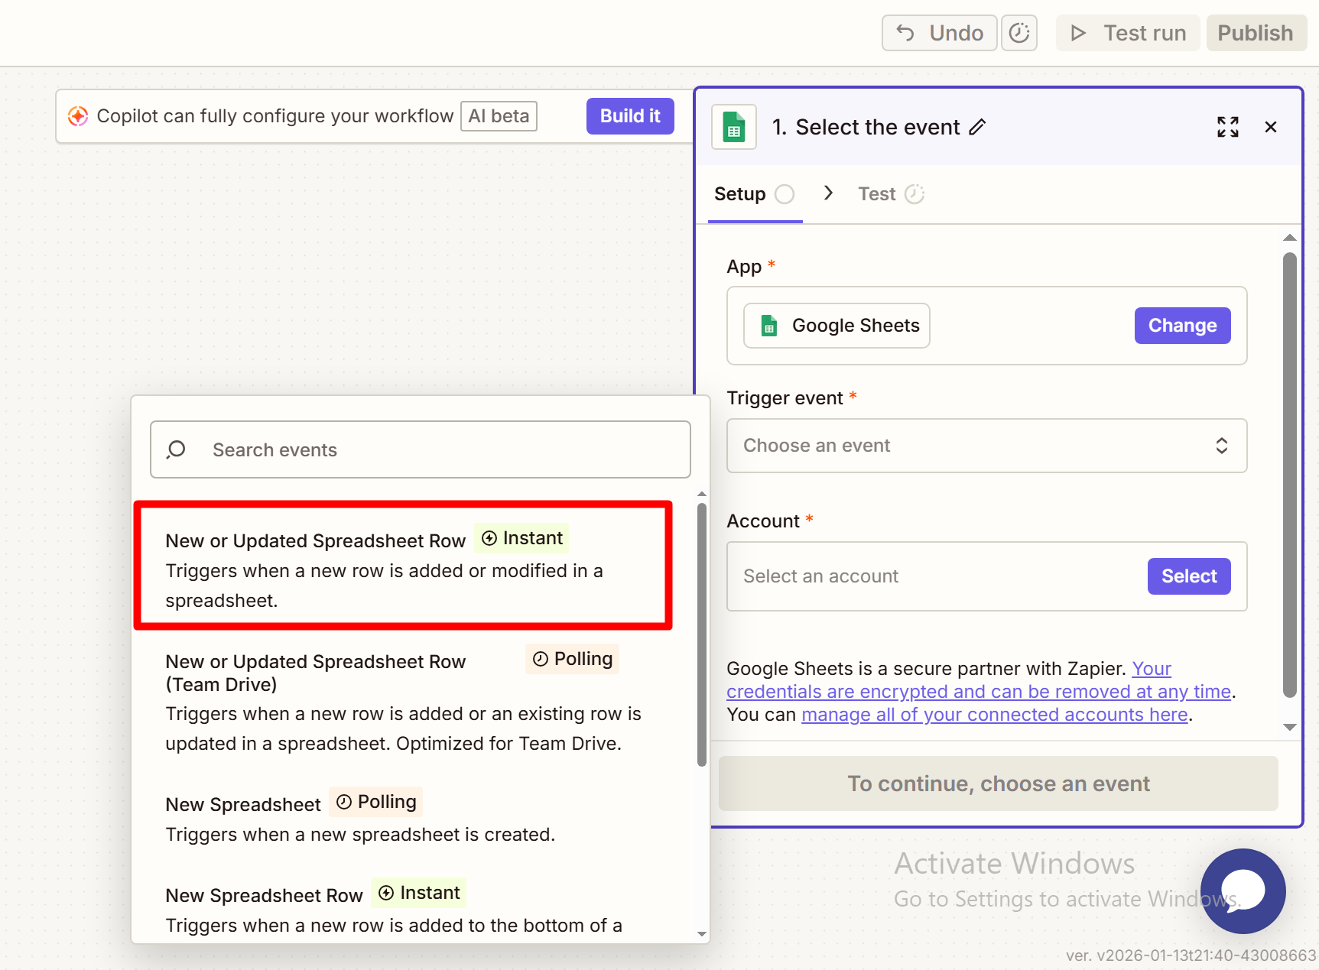The image size is (1319, 970).
Task: Click Google Sheets icon in panel header
Action: [x=734, y=127]
